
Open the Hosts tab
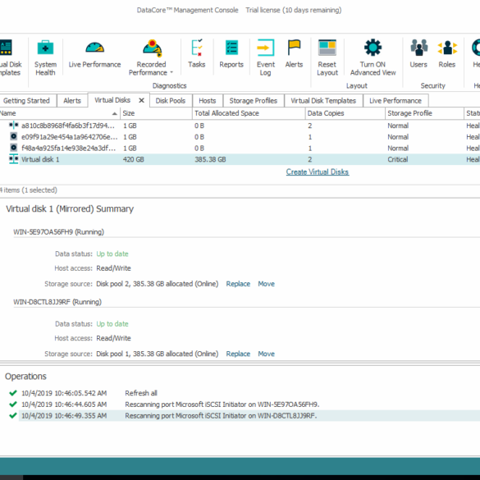coord(208,101)
